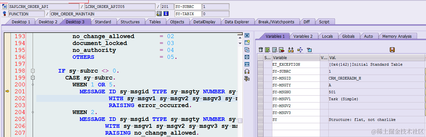The height and width of the screenshot is (137, 426).
Task: Switch to the Locals tab
Action: (x=327, y=36)
